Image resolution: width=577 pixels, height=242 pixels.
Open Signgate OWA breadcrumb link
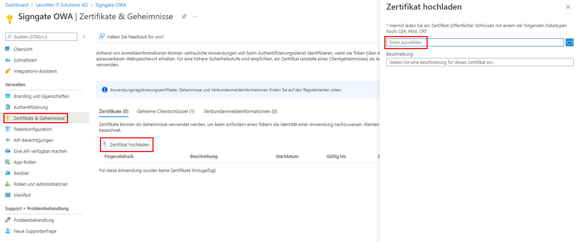pyautogui.click(x=111, y=5)
